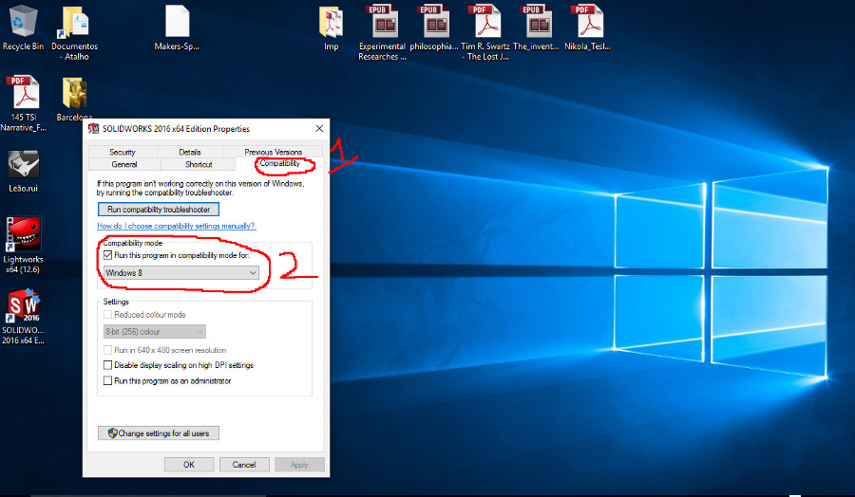
Task: Click Run compatibility troubleshooter button
Action: [x=159, y=210]
